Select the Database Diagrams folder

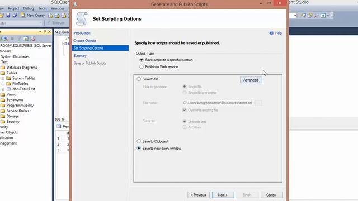click(22, 68)
